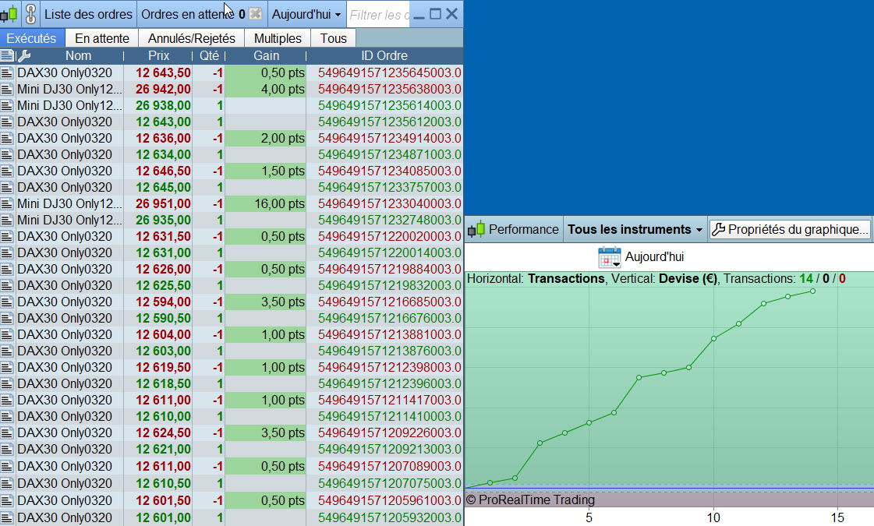Image resolution: width=874 pixels, height=526 pixels.
Task: Open details icon for order 12 604,00 row
Action: tap(7, 334)
